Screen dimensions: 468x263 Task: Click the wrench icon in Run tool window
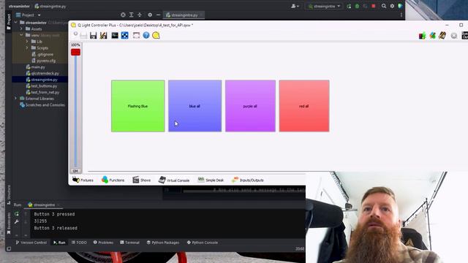[17, 221]
